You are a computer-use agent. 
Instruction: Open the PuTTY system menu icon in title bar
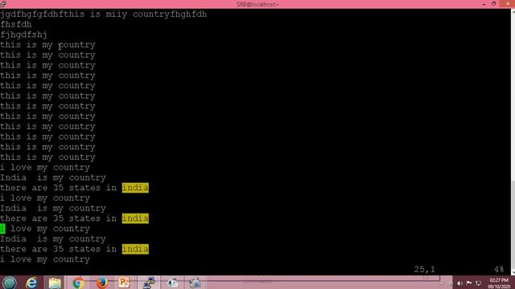(x=3, y=4)
